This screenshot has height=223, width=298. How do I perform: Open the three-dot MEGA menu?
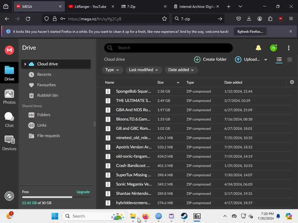click(x=288, y=48)
